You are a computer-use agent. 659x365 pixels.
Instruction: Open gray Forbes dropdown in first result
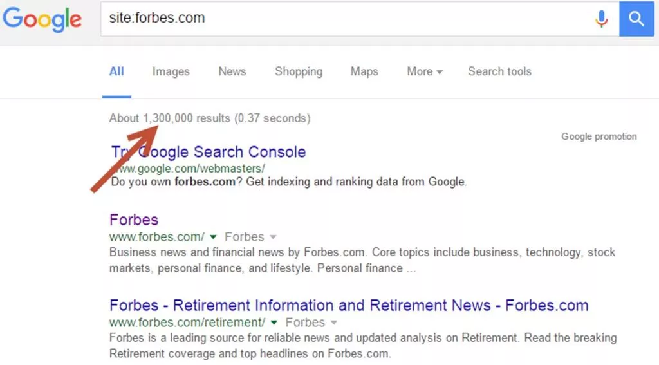[x=273, y=237]
